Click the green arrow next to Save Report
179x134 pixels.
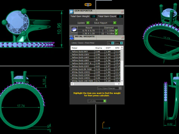(115, 23)
